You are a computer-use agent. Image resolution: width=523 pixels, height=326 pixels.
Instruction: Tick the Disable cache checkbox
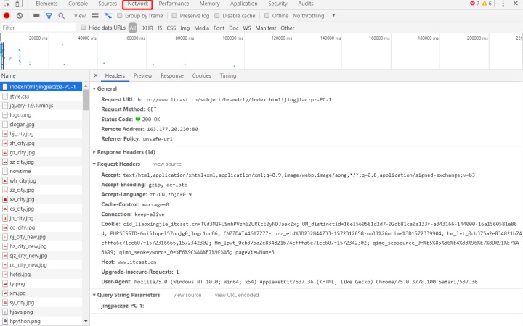(216, 16)
